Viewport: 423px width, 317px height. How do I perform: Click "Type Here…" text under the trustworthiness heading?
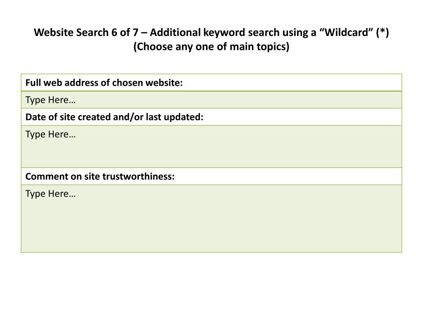pos(50,194)
